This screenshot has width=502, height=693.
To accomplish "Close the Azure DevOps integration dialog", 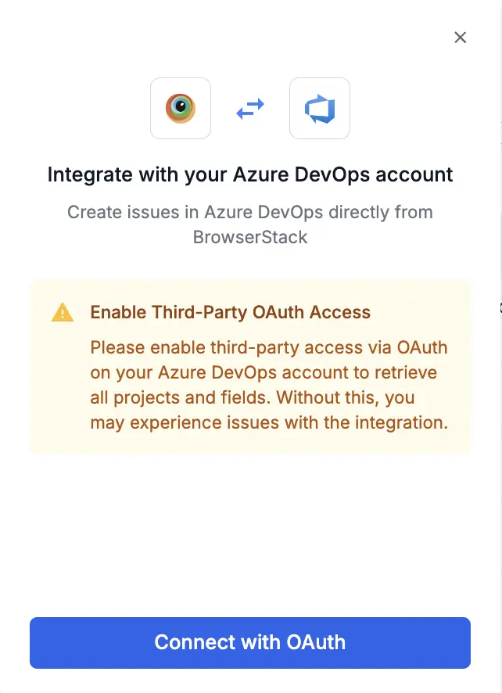I will (461, 38).
